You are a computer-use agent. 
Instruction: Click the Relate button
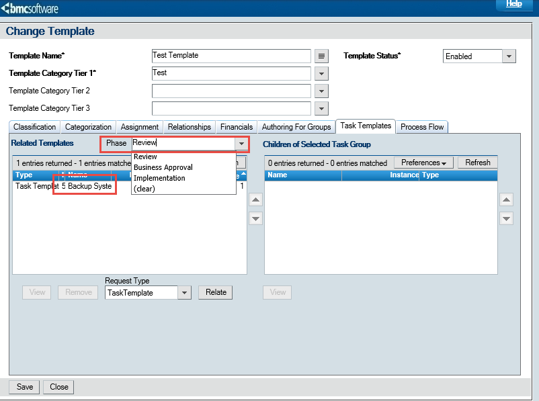point(216,292)
